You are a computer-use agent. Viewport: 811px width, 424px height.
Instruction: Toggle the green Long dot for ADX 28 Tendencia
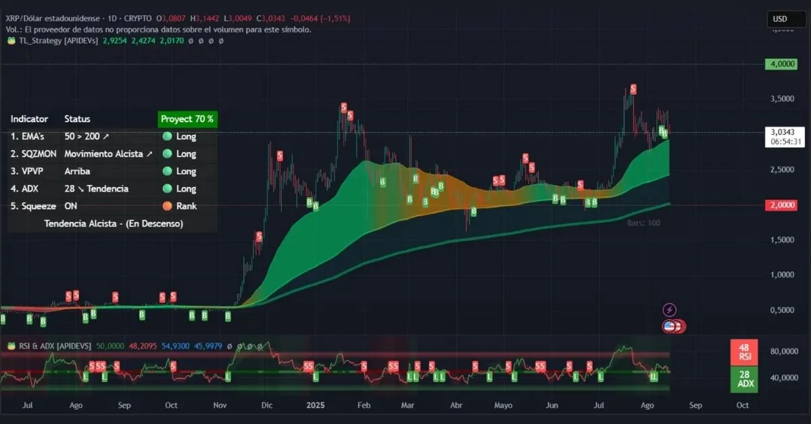[x=167, y=188]
